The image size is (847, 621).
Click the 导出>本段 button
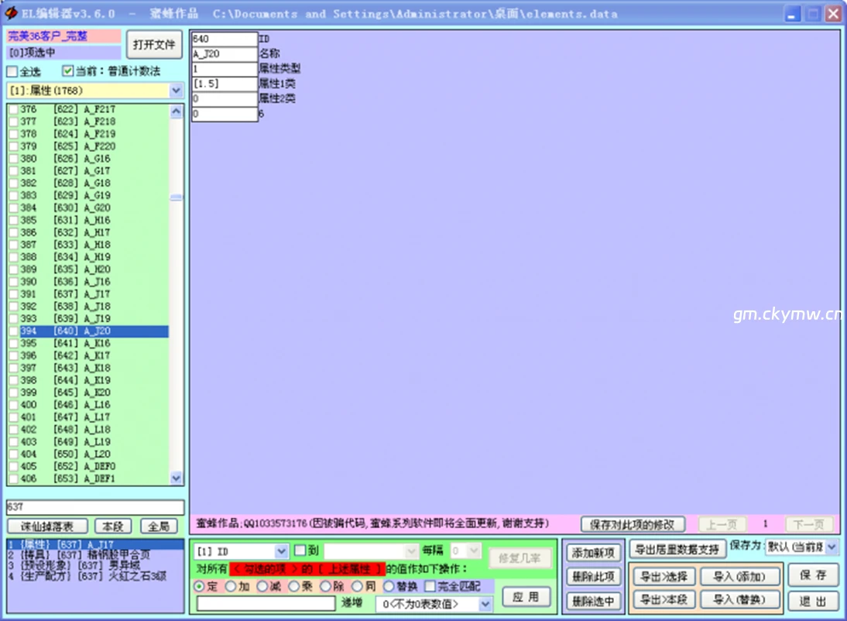pos(664,600)
